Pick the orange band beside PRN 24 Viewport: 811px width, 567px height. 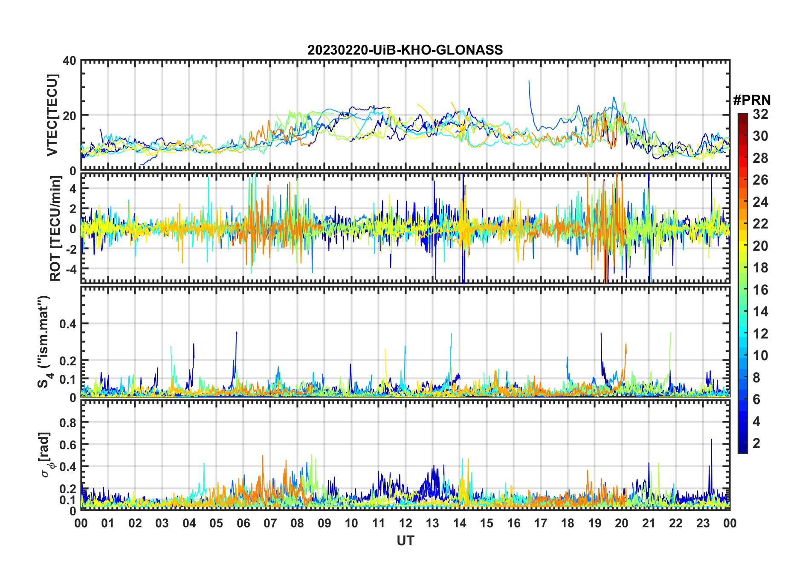(743, 202)
